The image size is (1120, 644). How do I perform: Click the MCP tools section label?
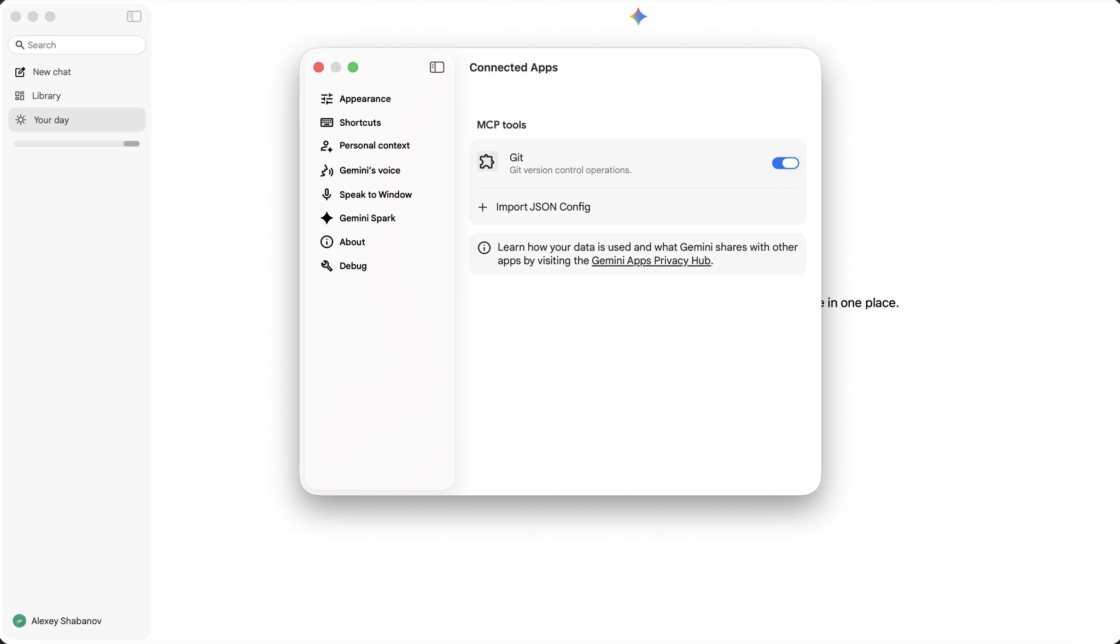[x=501, y=125]
